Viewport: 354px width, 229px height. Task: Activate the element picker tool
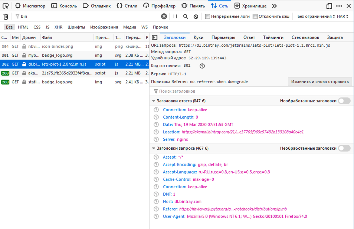click(5, 6)
